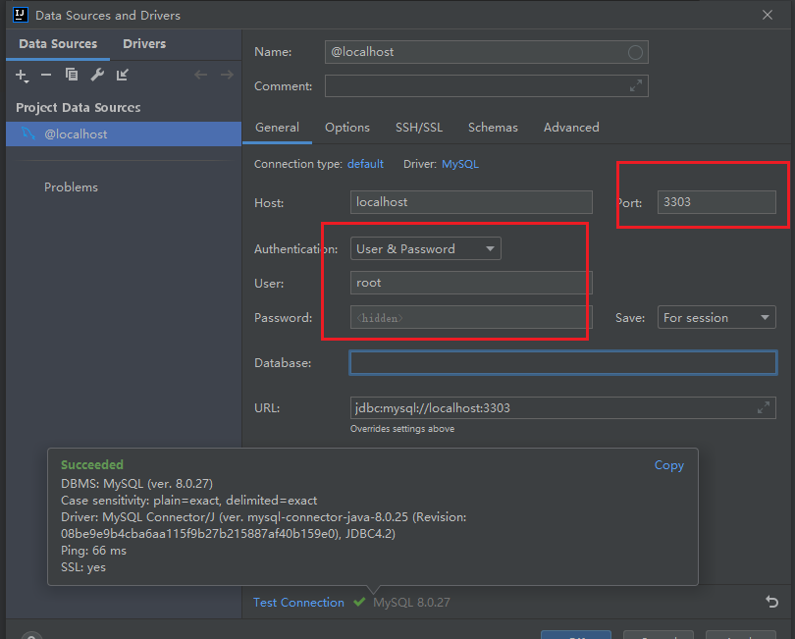
Task: Click the 'Succeeded' status text
Action: (92, 464)
